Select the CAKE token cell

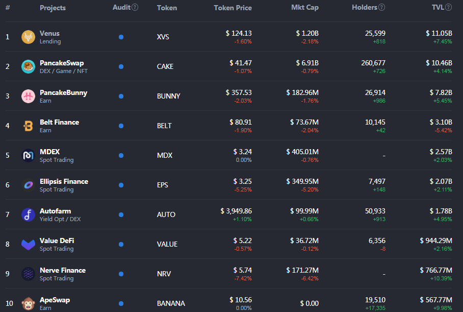[x=165, y=66]
